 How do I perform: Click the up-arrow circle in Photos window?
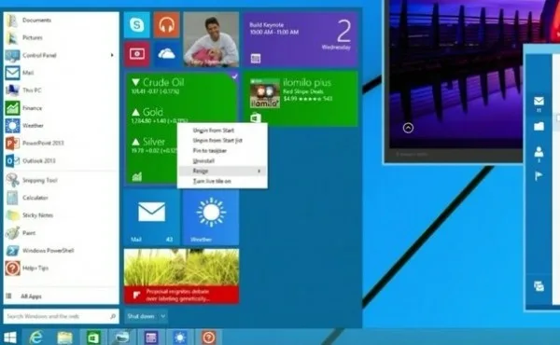[408, 128]
